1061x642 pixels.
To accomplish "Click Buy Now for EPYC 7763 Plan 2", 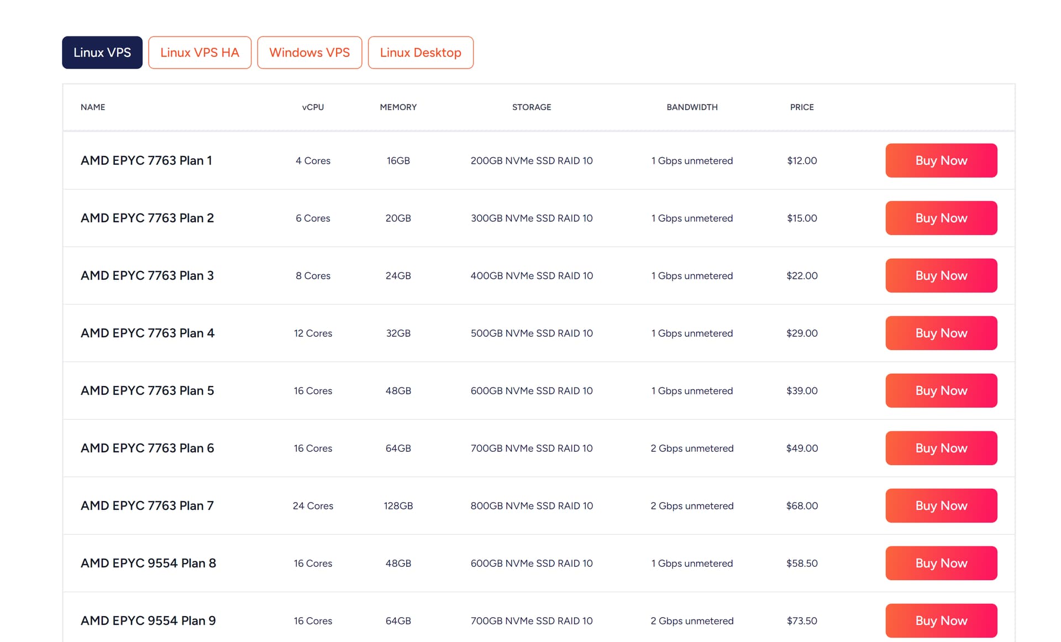I will [x=941, y=218].
